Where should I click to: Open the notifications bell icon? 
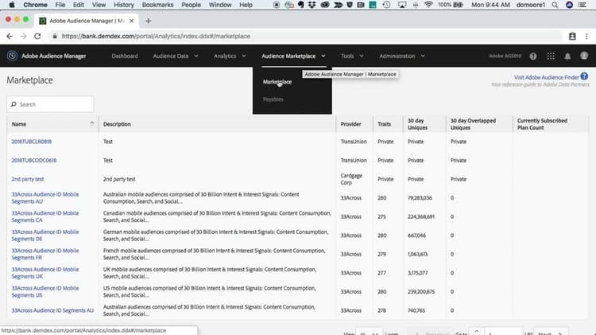click(567, 56)
